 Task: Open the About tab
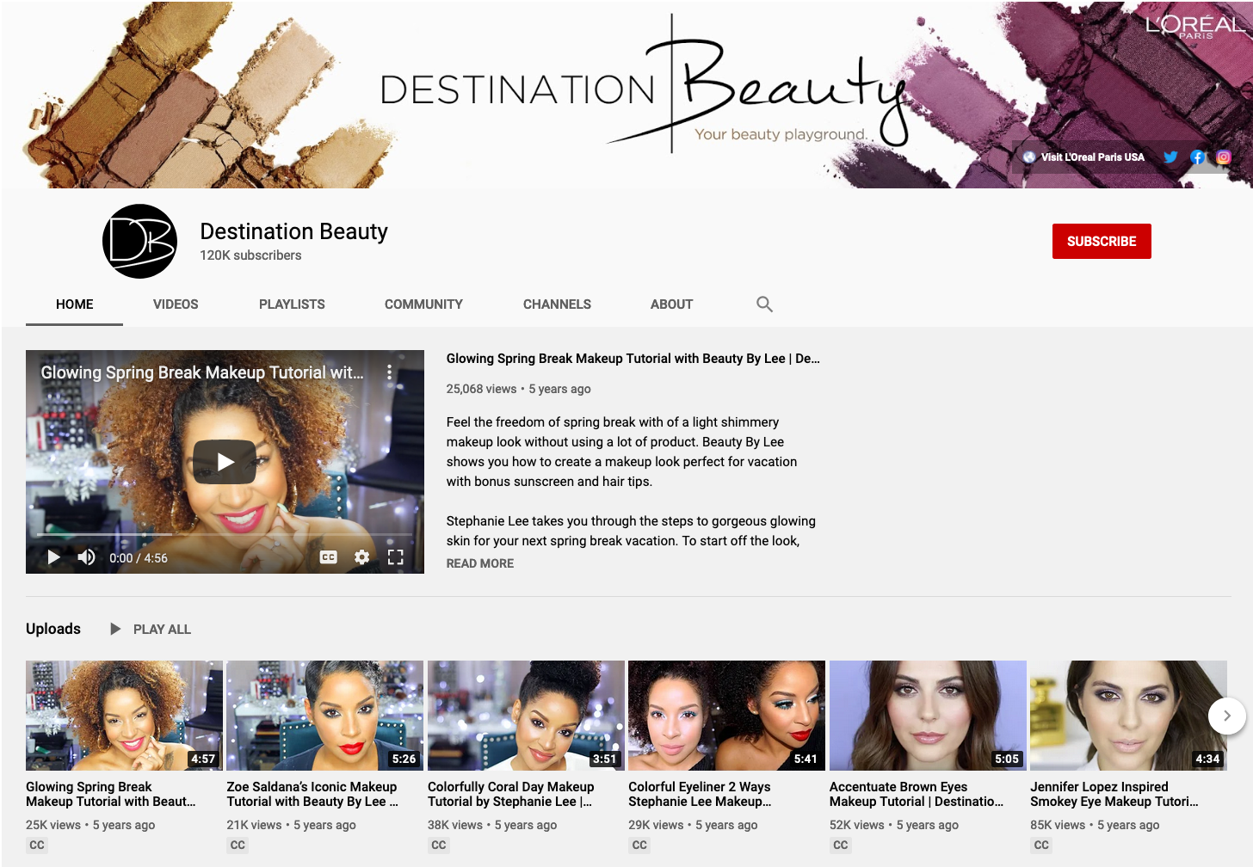click(x=671, y=304)
